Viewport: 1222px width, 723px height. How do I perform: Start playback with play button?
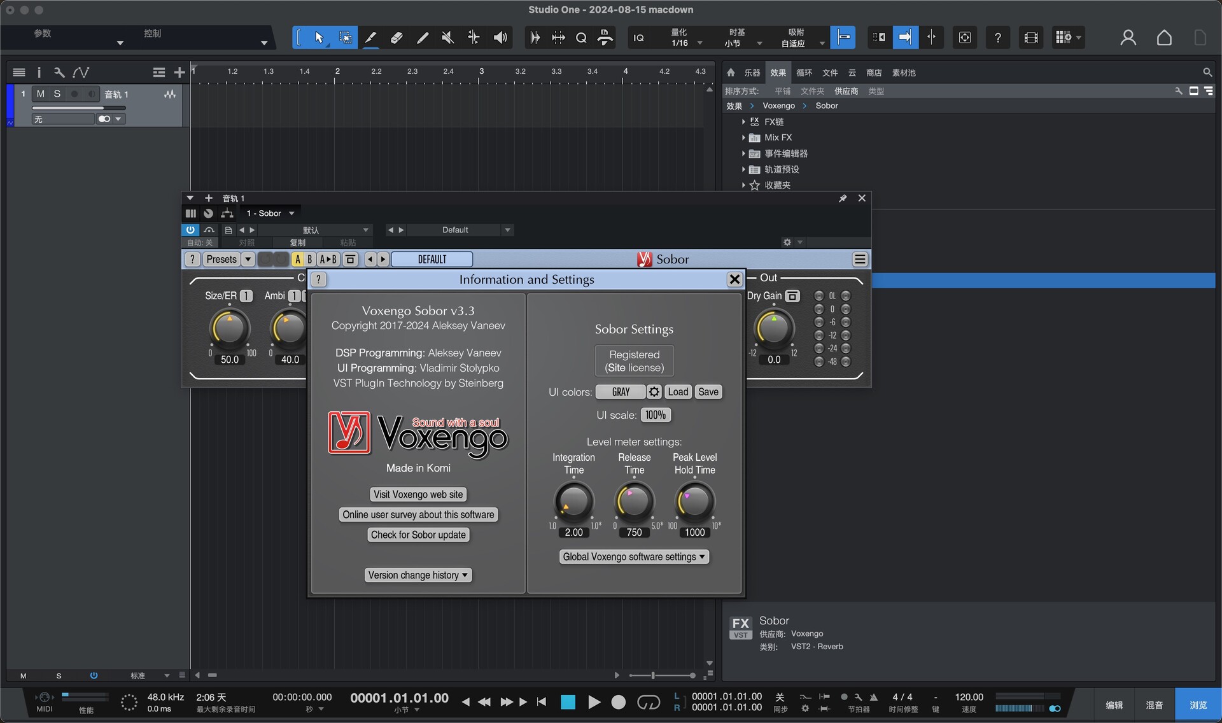point(594,702)
